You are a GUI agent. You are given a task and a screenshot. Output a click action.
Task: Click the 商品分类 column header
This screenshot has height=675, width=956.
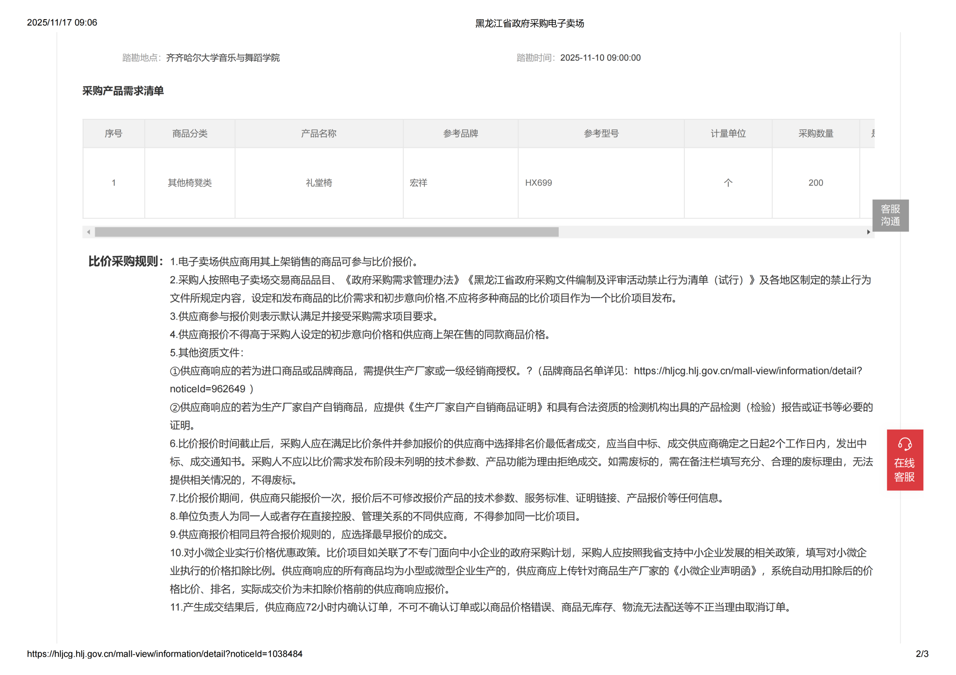(190, 134)
